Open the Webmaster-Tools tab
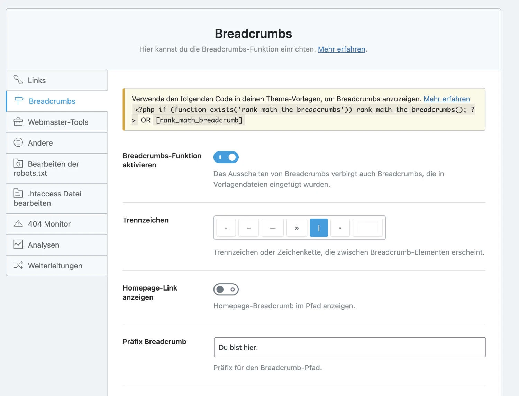The image size is (519, 396). point(58,122)
